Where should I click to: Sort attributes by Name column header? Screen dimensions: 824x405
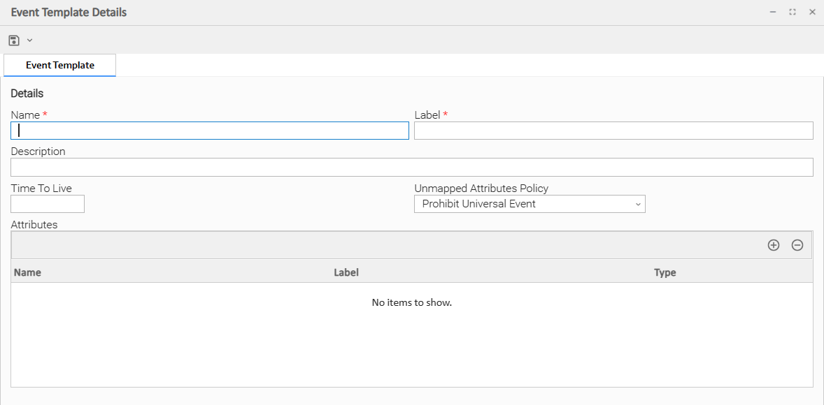click(28, 272)
